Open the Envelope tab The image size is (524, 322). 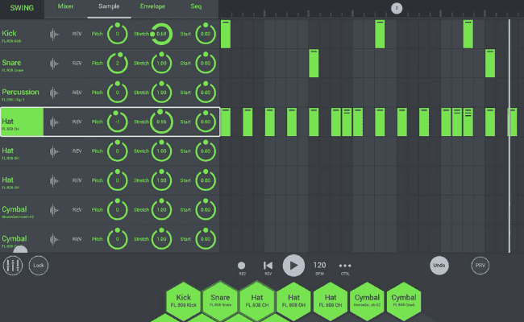[x=152, y=6]
